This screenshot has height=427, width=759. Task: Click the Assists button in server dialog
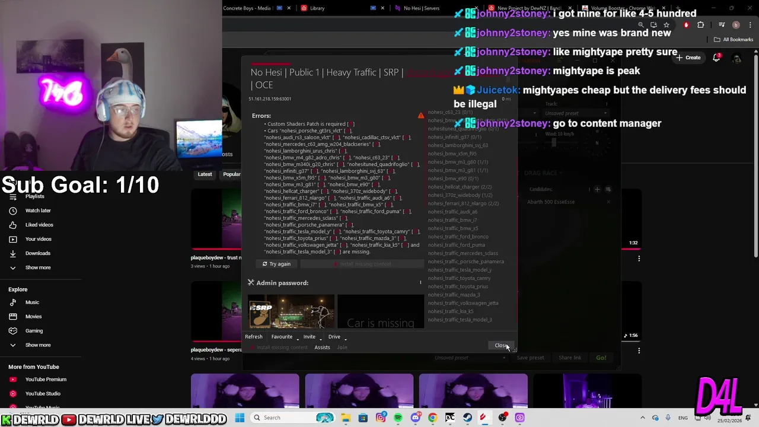click(322, 348)
